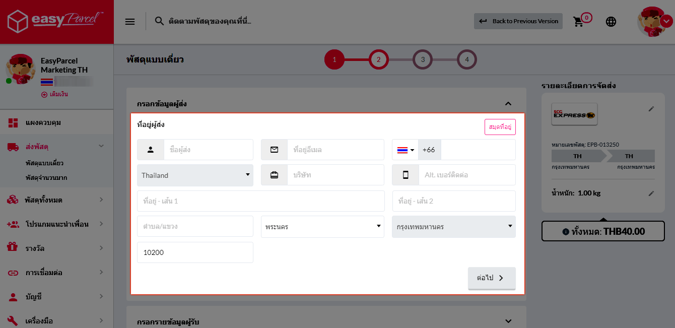The height and width of the screenshot is (328, 675).
Task: Focus the บริษัท company field
Action: [335, 175]
